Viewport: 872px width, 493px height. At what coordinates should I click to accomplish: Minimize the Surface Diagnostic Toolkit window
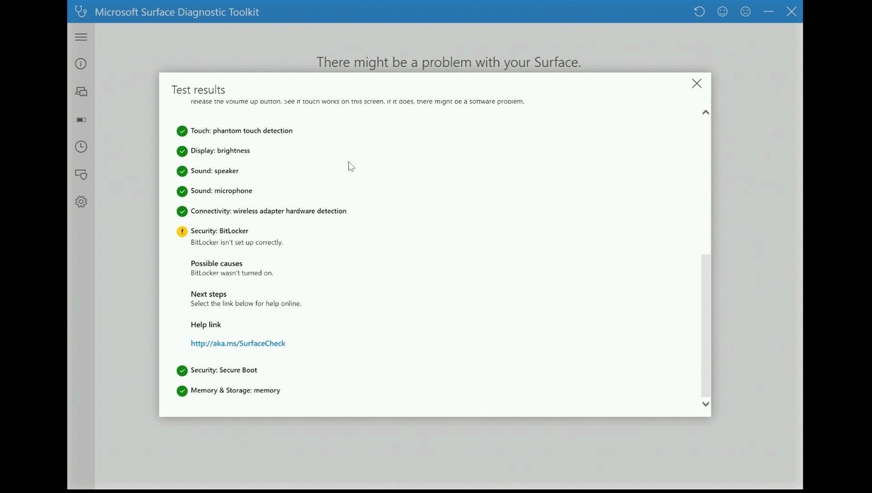(768, 11)
